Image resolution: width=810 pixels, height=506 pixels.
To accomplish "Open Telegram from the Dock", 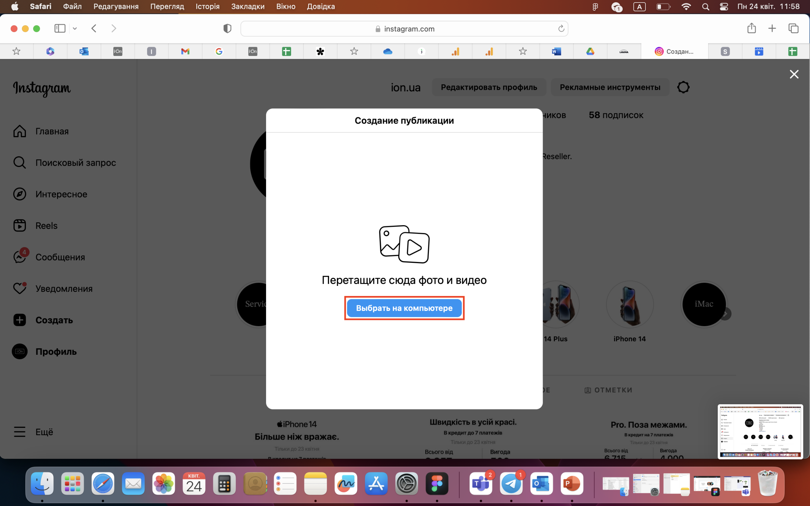I will coord(511,484).
